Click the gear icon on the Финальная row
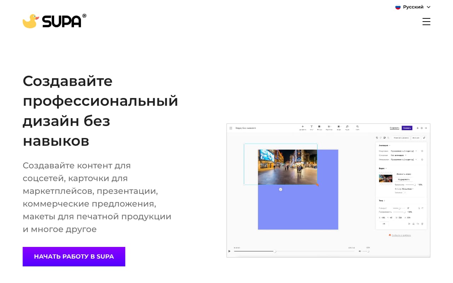 pos(422,160)
